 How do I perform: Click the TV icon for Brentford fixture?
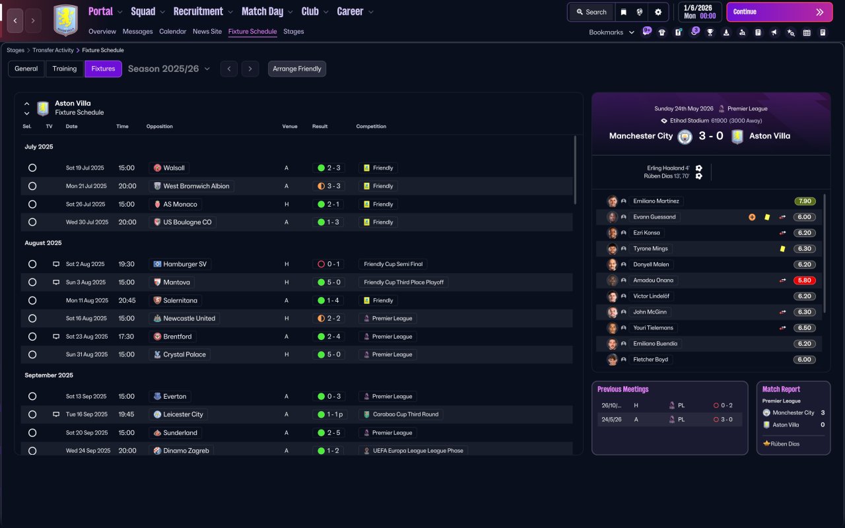point(56,337)
